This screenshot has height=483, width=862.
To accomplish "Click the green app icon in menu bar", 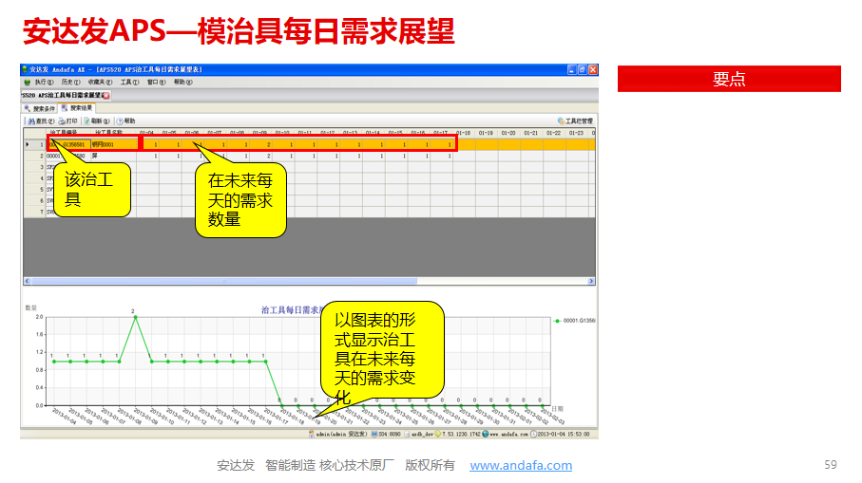I will pos(27,83).
